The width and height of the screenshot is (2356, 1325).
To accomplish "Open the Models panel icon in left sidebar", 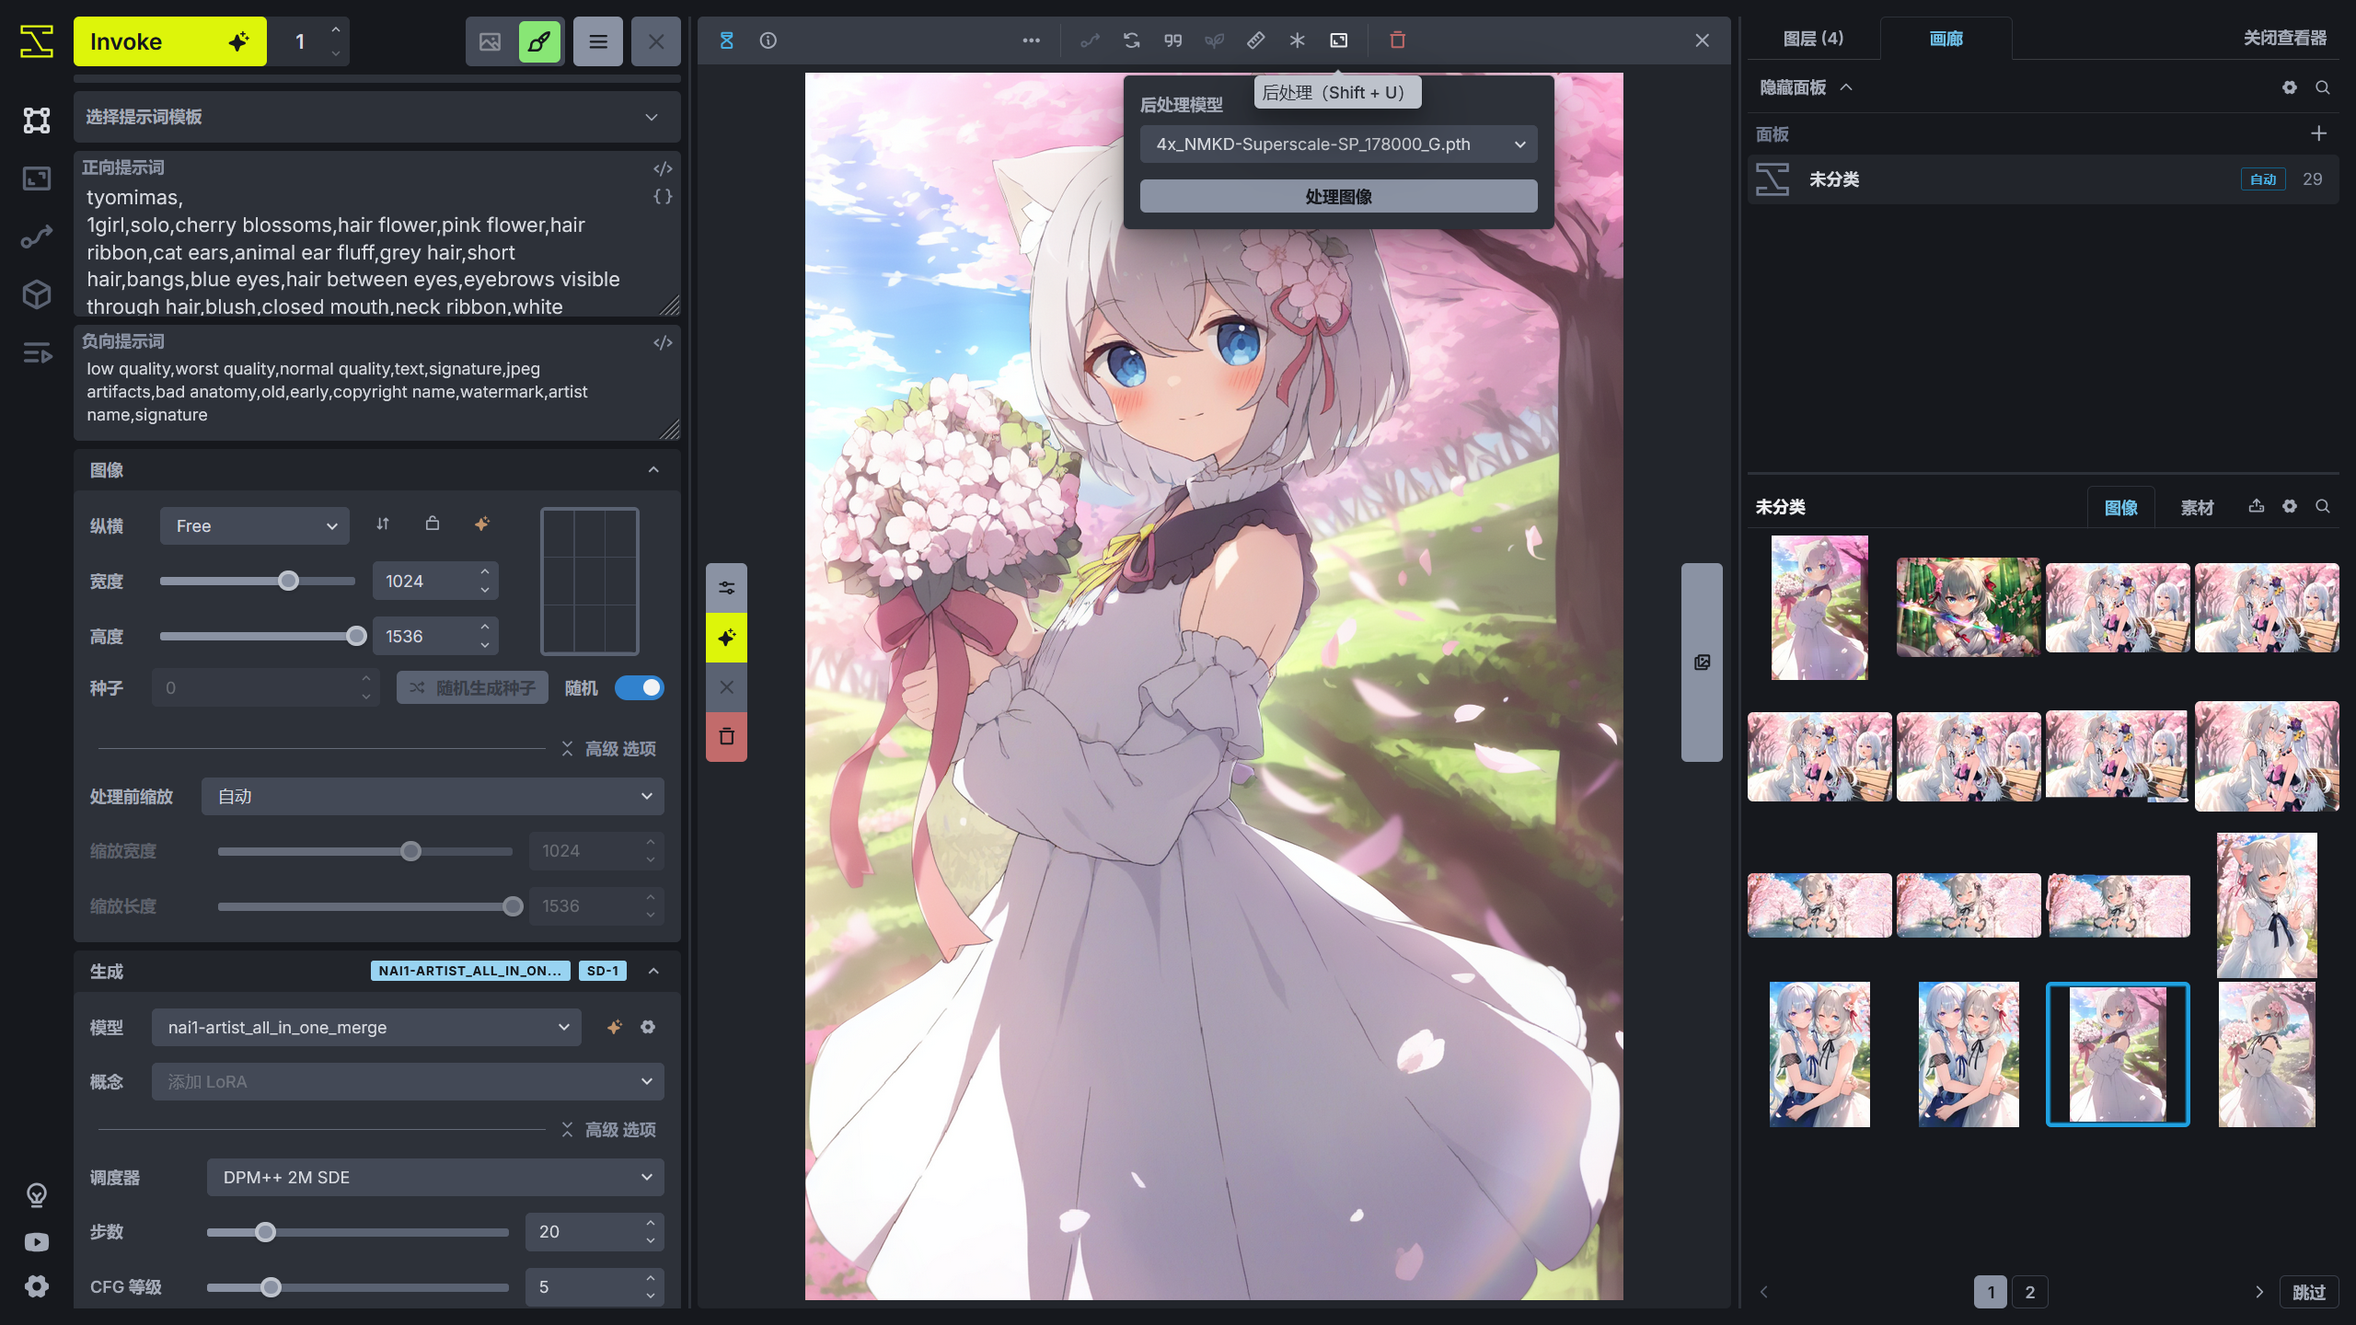I will 36,294.
